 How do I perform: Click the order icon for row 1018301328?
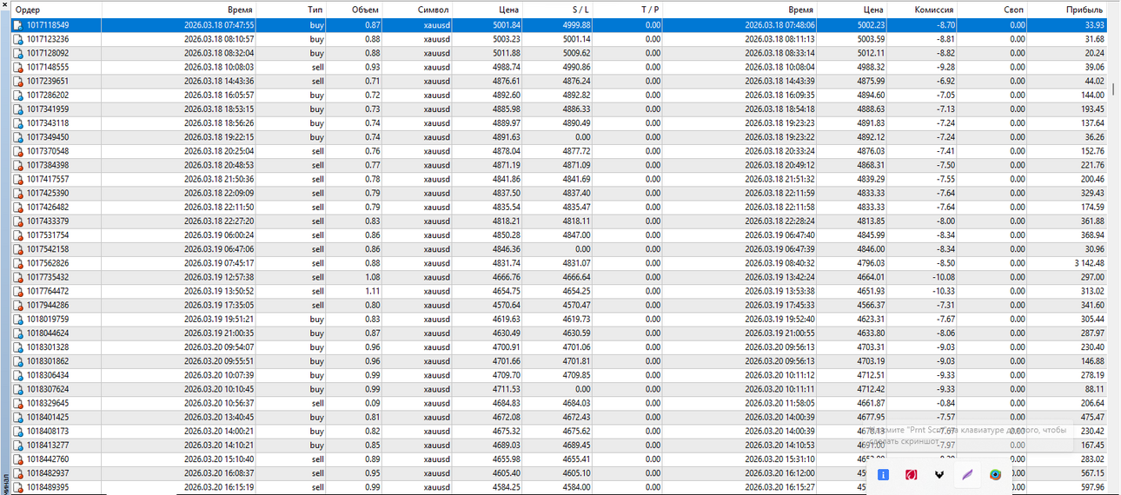[x=17, y=347]
